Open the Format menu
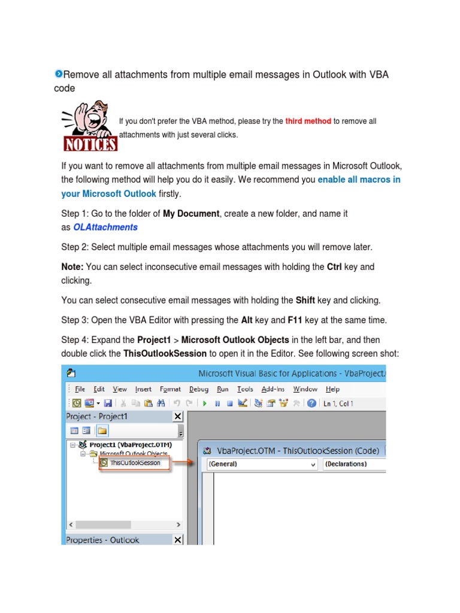 [x=170, y=389]
